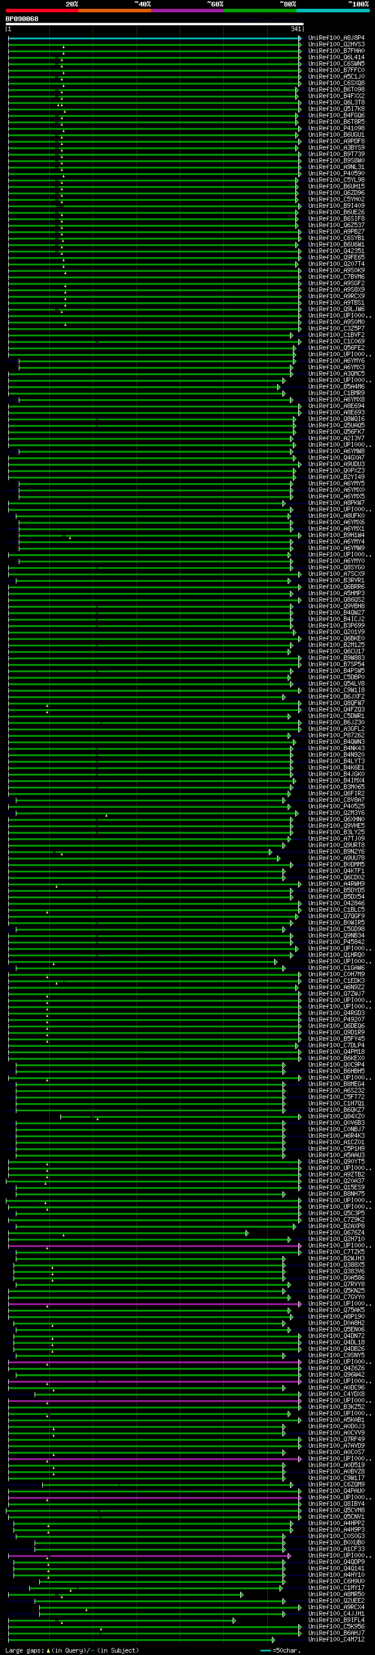The image size is (375, 1655).
Task: Open hit UniRef100_B7FFC0
Action: (x=336, y=70)
